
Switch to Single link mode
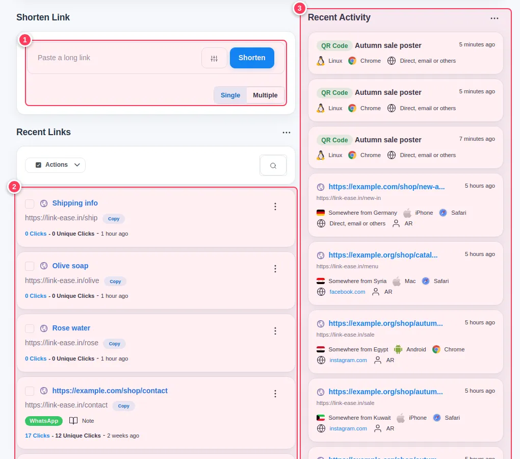click(230, 95)
